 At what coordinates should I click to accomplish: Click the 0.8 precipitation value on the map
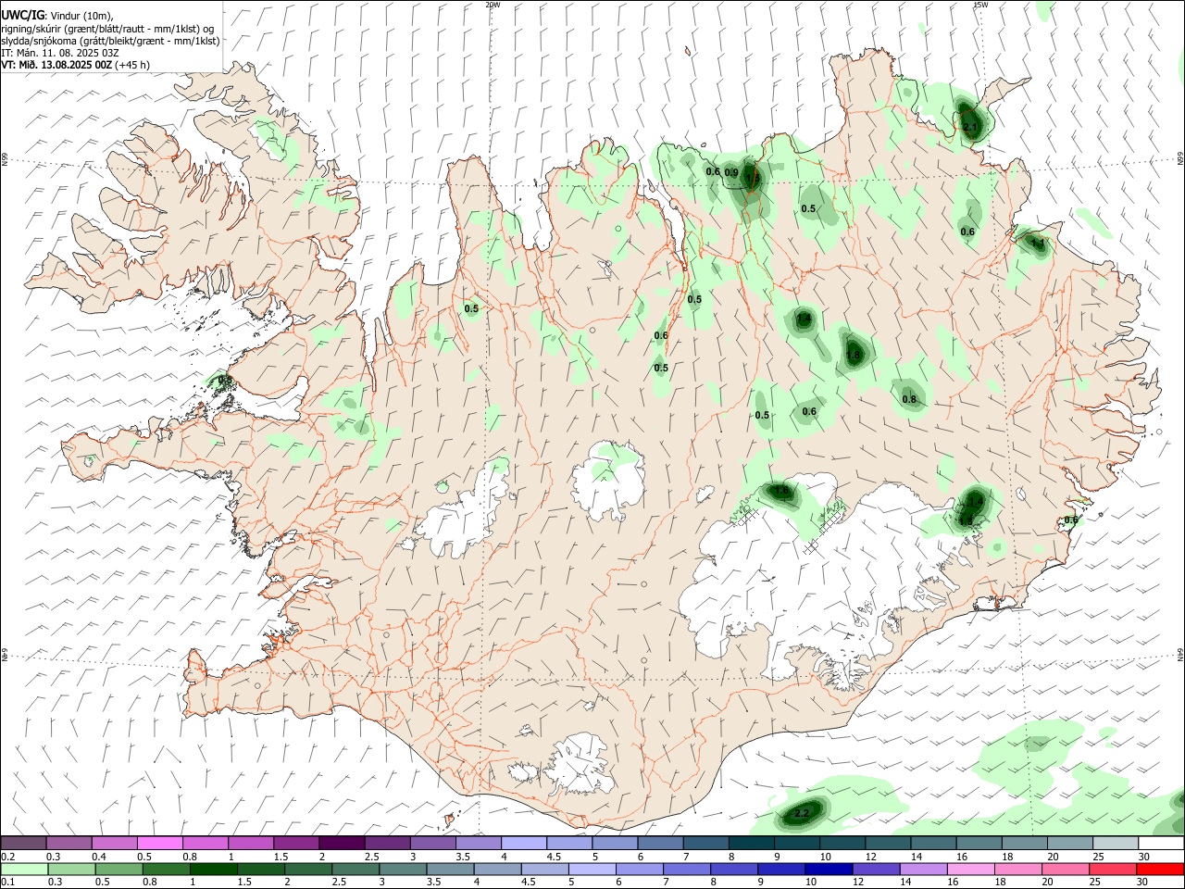click(909, 399)
